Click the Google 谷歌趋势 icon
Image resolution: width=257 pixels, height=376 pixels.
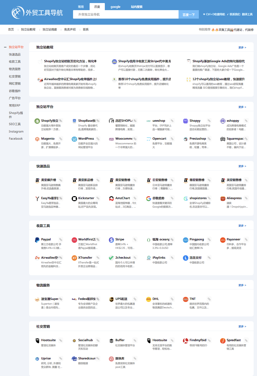(148, 198)
